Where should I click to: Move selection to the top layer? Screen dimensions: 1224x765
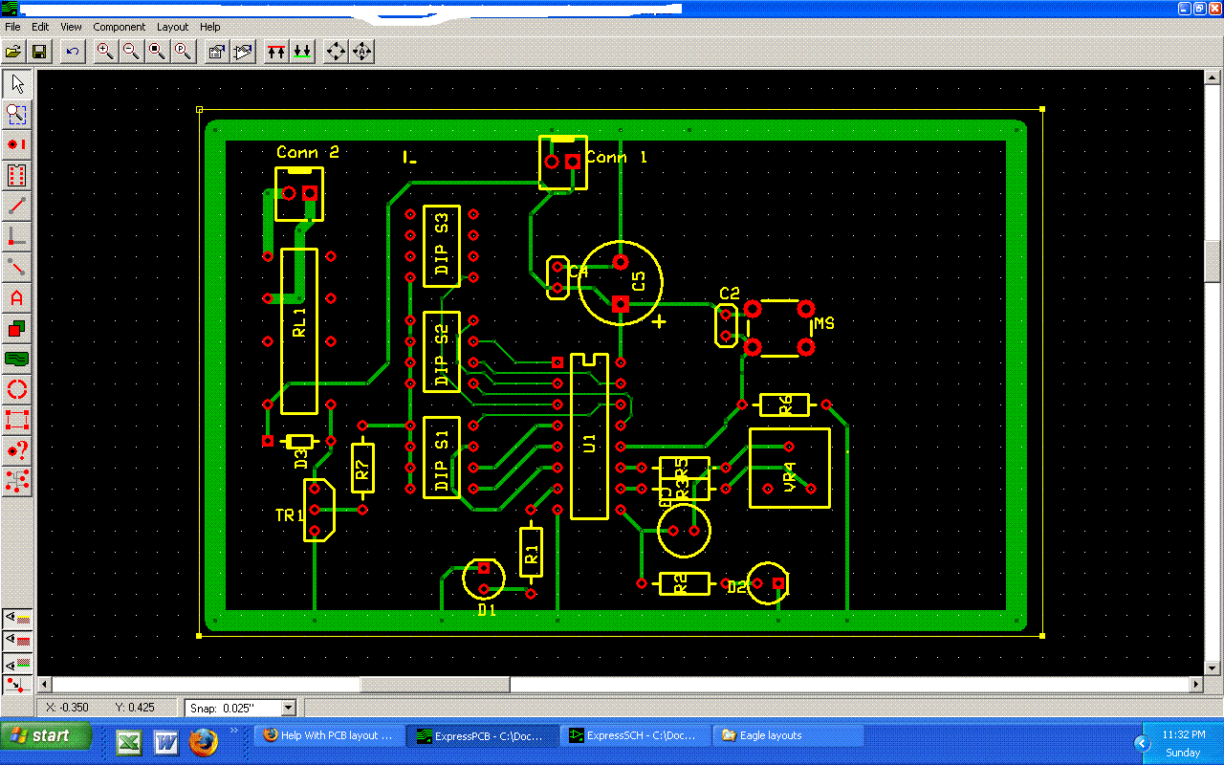tap(276, 52)
